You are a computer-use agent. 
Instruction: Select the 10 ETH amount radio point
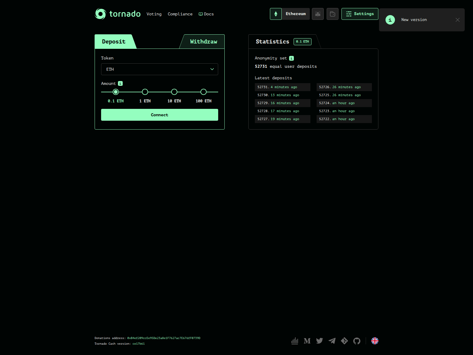pyautogui.click(x=174, y=92)
